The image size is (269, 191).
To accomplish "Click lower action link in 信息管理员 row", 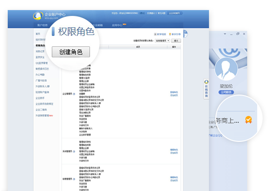I will [174, 181].
